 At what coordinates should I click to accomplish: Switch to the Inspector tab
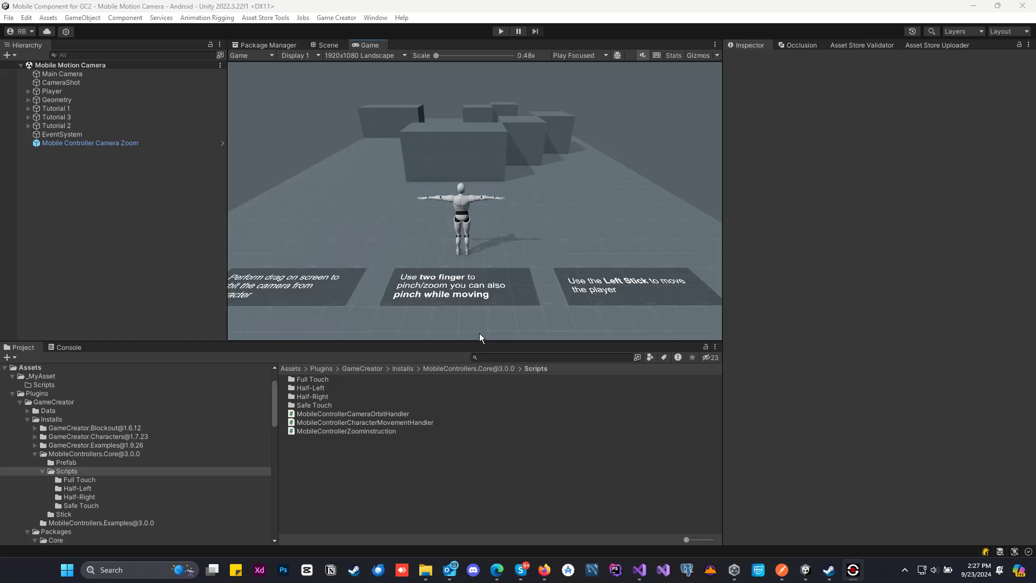[746, 45]
